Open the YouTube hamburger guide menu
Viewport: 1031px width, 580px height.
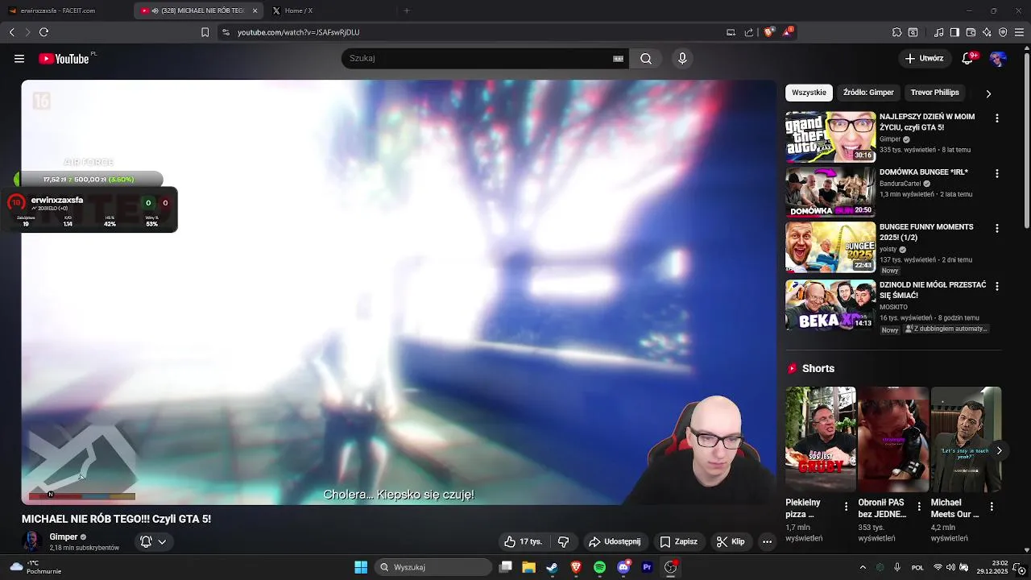coord(19,59)
